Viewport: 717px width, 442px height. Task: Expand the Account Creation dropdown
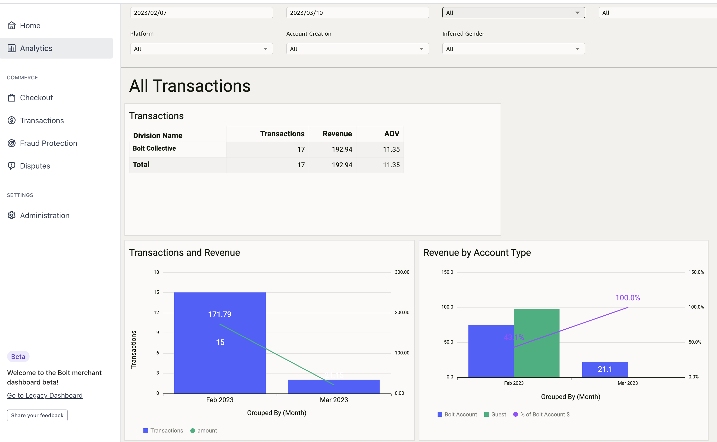[358, 49]
